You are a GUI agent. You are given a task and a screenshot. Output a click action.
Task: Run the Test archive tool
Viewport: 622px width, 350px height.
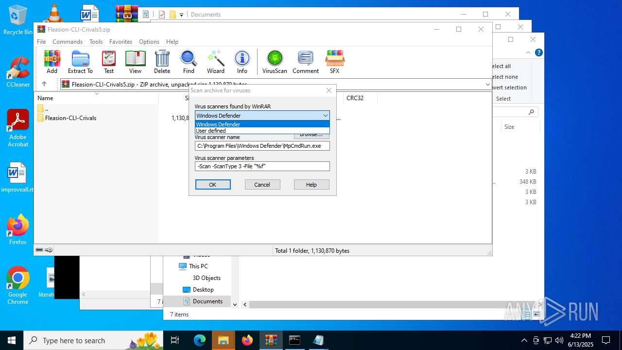coord(109,62)
